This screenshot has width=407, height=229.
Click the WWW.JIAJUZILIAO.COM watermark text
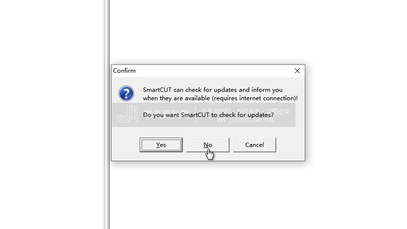point(245,120)
